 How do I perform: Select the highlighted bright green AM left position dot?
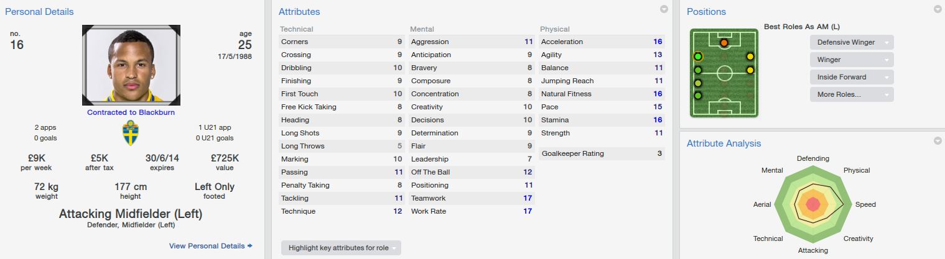[698, 57]
